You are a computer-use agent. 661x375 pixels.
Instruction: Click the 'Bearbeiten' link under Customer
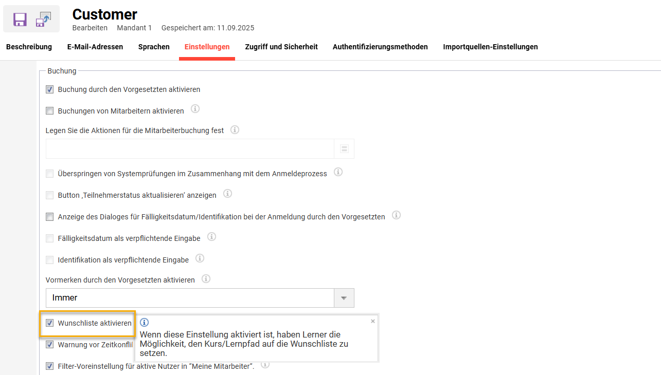(90, 28)
